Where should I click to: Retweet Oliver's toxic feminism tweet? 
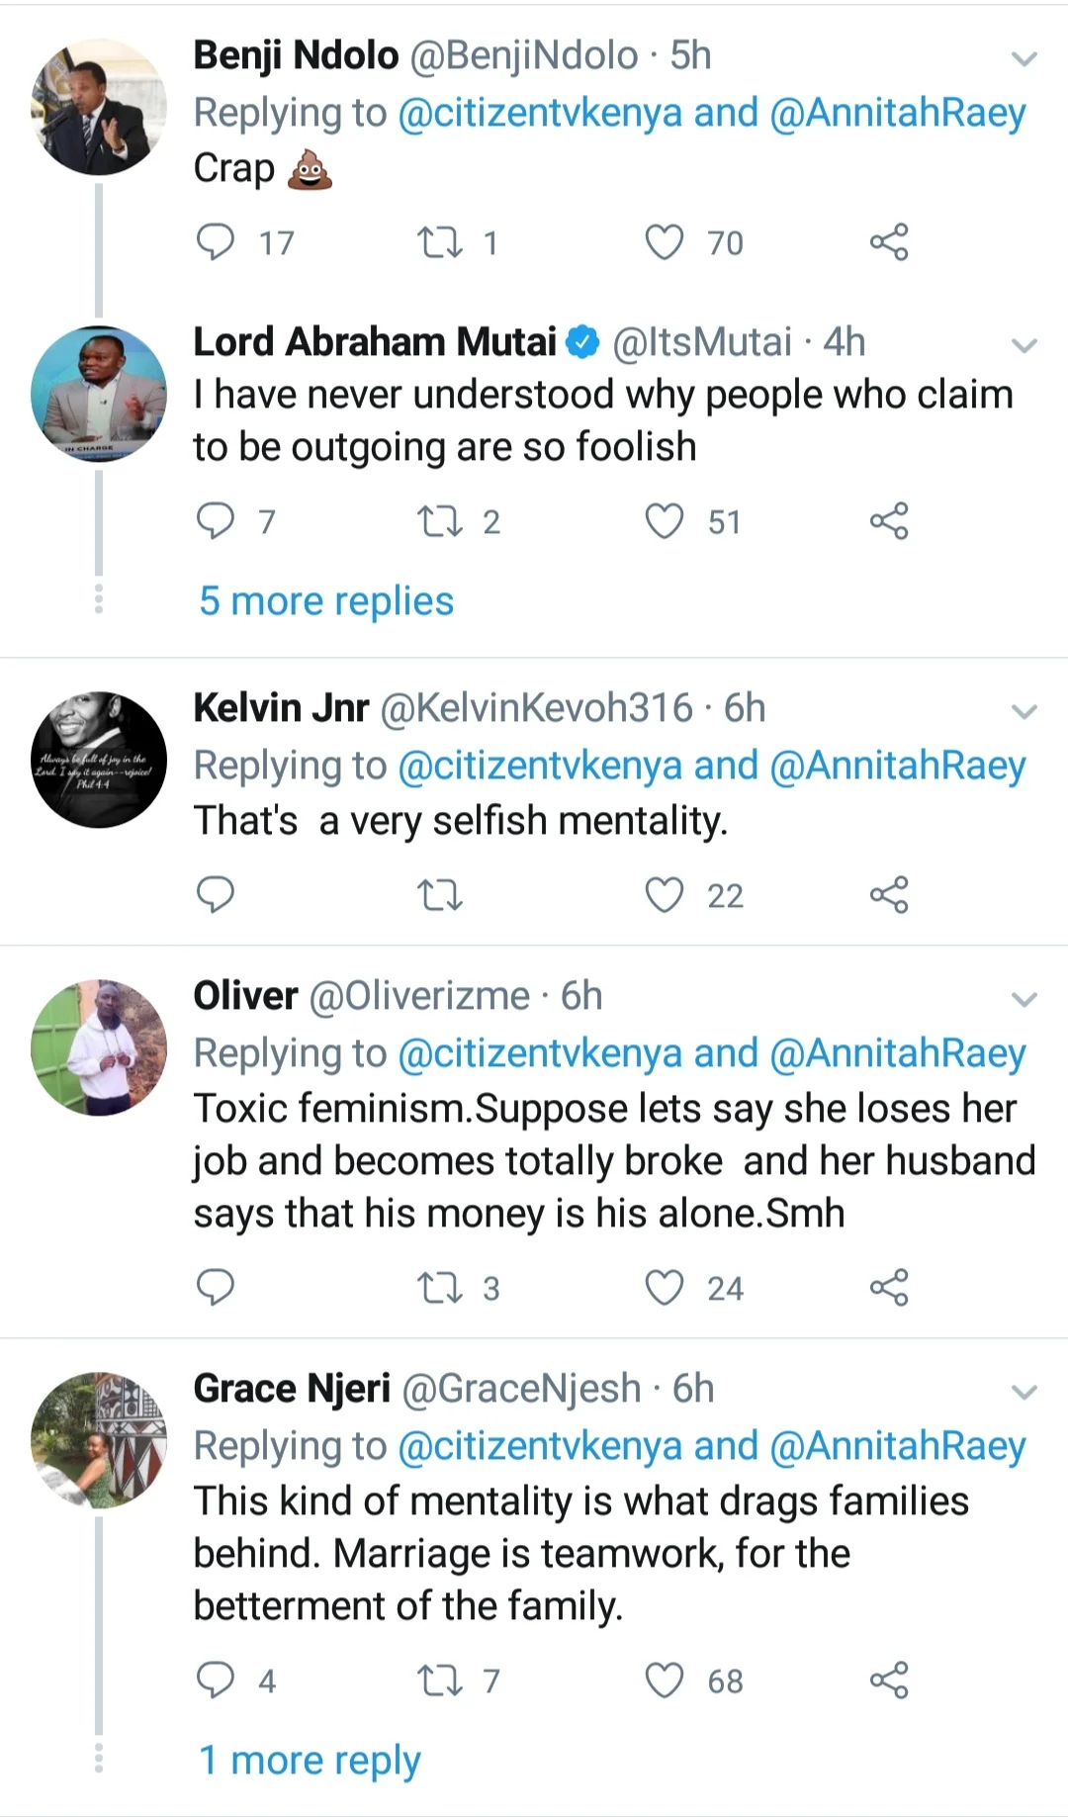(x=440, y=1288)
